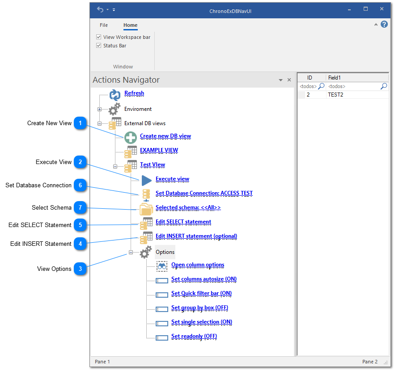Click the Edit SELECT statement link
The height and width of the screenshot is (371, 395).
pyautogui.click(x=183, y=222)
